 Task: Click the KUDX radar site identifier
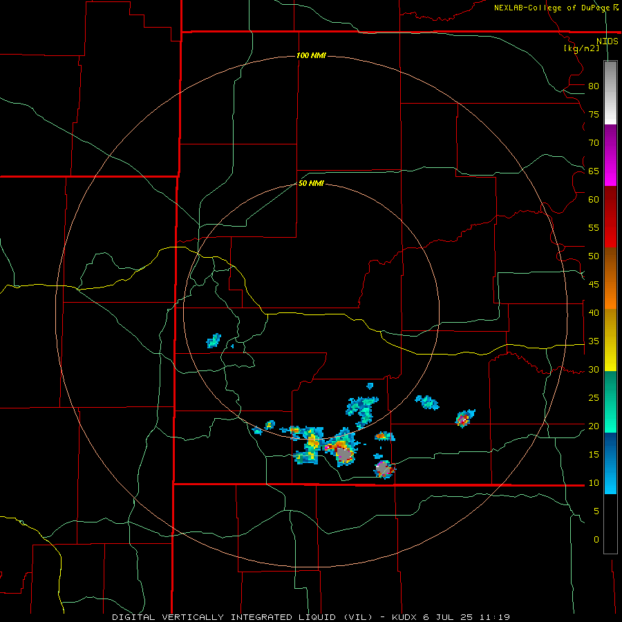(405, 617)
